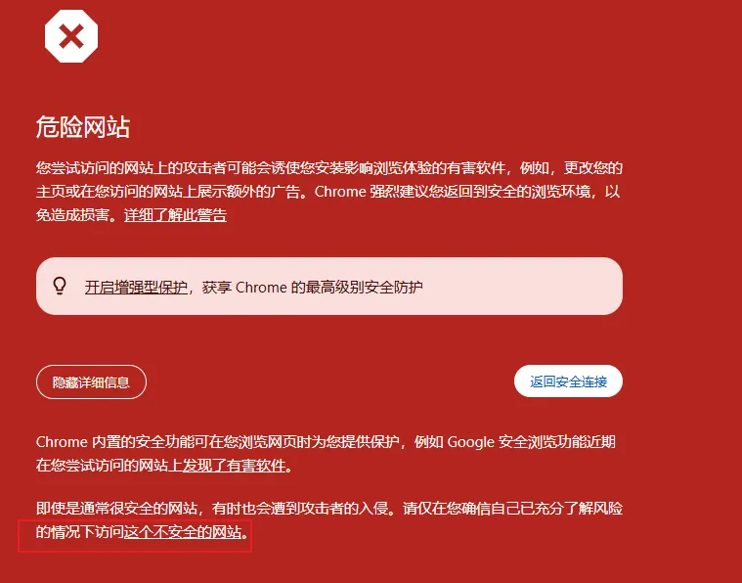This screenshot has height=583, width=742.
Task: Open the 详细了解此警告 link
Action: [x=175, y=215]
